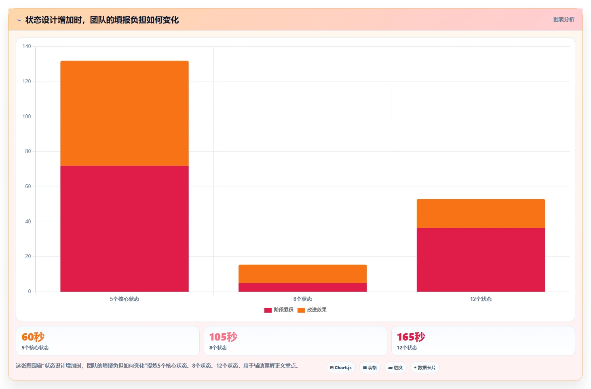Click the red segment of 5个核心状态 bar
Image resolution: width=591 pixels, height=389 pixels.
[x=125, y=229]
